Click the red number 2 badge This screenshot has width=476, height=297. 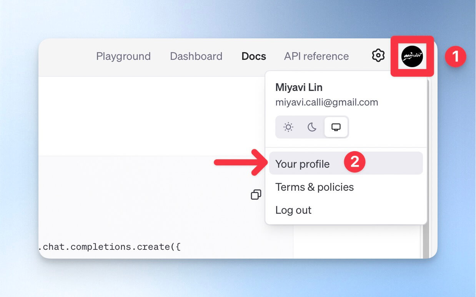(354, 162)
